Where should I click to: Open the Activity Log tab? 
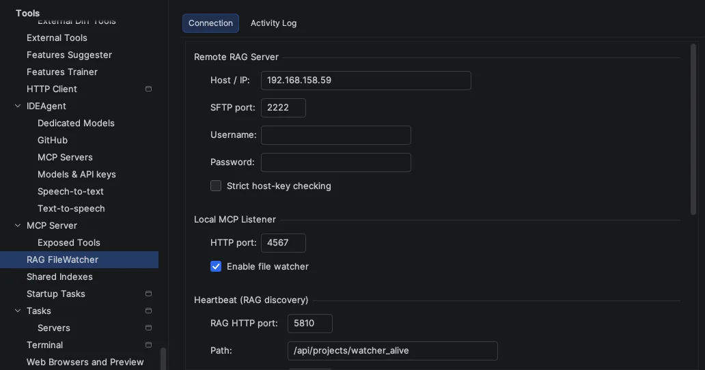pyautogui.click(x=273, y=23)
